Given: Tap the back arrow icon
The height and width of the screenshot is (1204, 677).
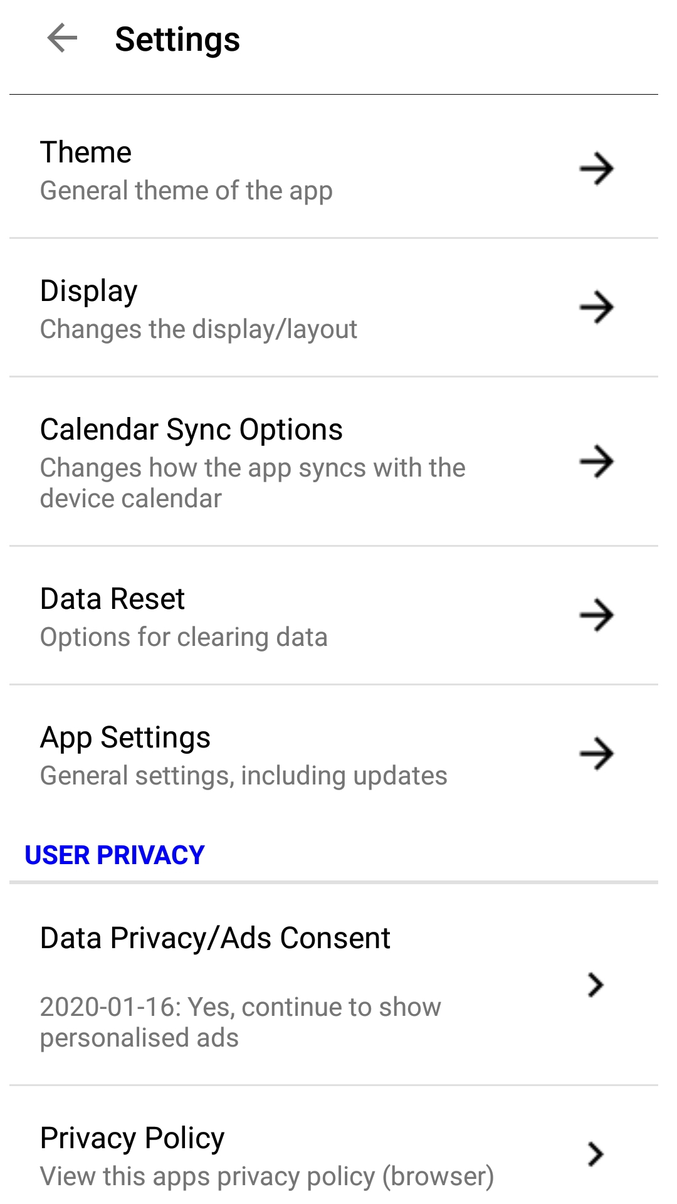Looking at the screenshot, I should [62, 38].
